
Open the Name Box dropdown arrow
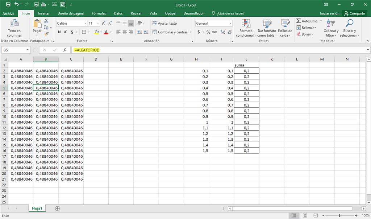click(x=28, y=50)
